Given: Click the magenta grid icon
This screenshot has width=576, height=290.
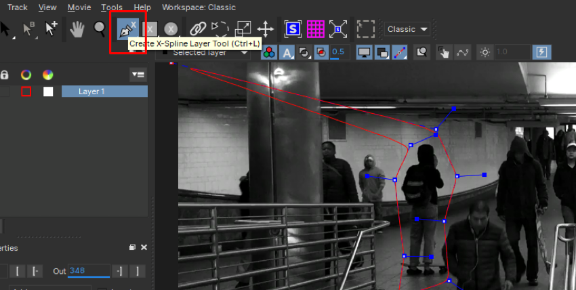Looking at the screenshot, I should point(315,29).
